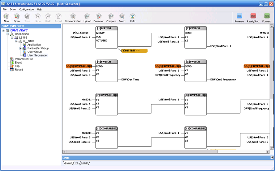The image size is (275, 171).
Task: Select the [4]SWITCH function block header
Action: click(107, 61)
